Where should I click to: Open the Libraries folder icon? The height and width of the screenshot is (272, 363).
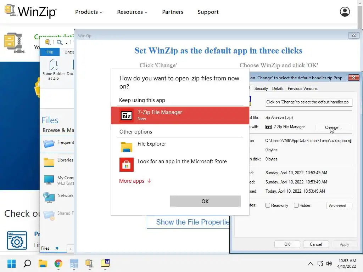pyautogui.click(x=49, y=162)
